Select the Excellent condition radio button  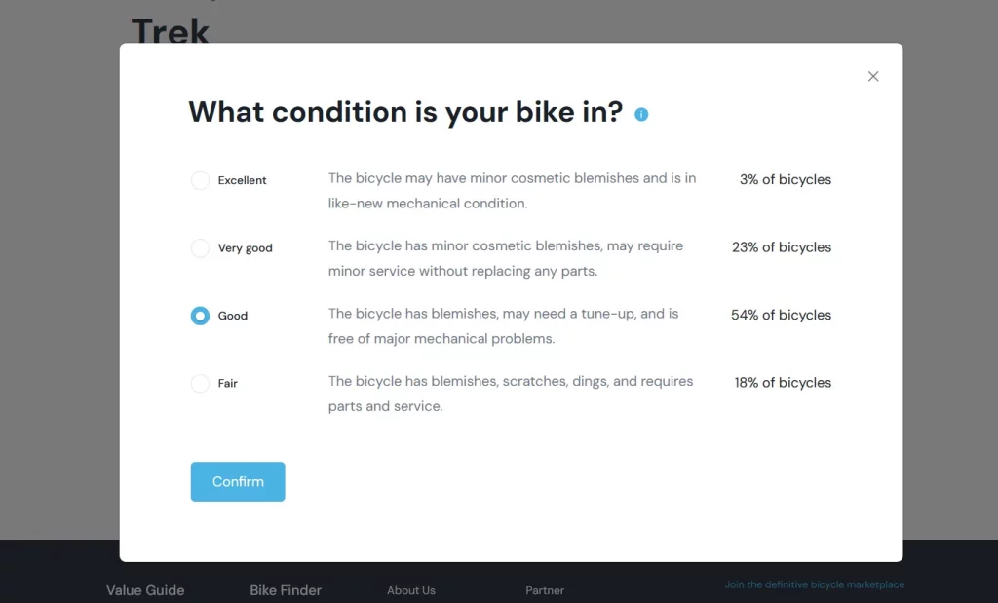pyautogui.click(x=200, y=180)
